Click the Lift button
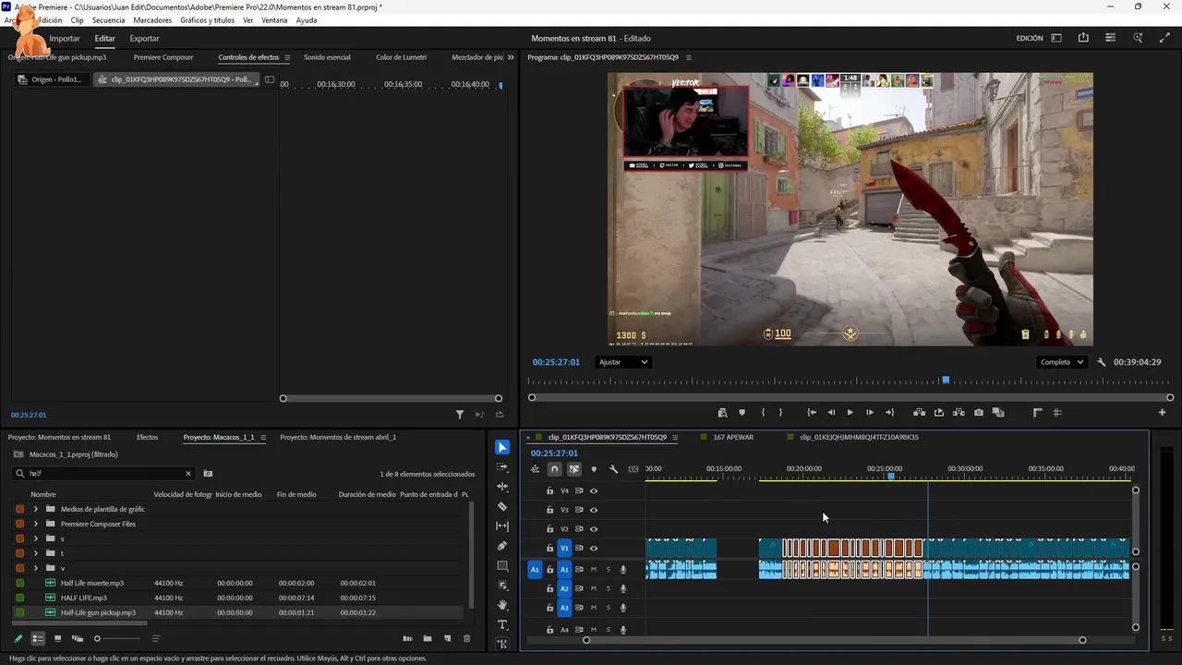This screenshot has height=665, width=1182. (x=919, y=413)
